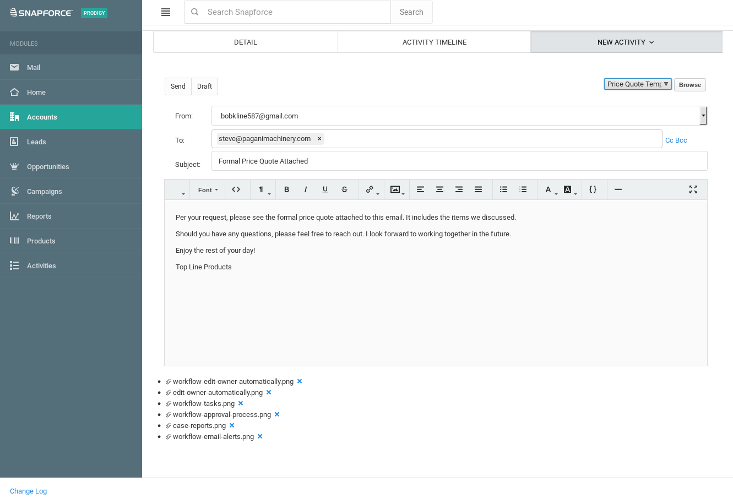The width and height of the screenshot is (733, 504).
Task: Click the Browse button
Action: point(690,85)
